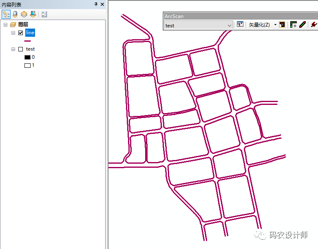This screenshot has height=249, width=318.
Task: Pin the table of contents panel
Action: (x=96, y=4)
